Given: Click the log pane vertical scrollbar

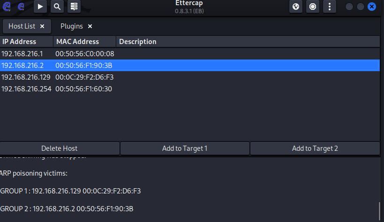Looking at the screenshot, I should pyautogui.click(x=379, y=210).
